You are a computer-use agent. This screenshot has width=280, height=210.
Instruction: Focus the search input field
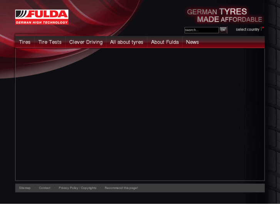pyautogui.click(x=201, y=30)
